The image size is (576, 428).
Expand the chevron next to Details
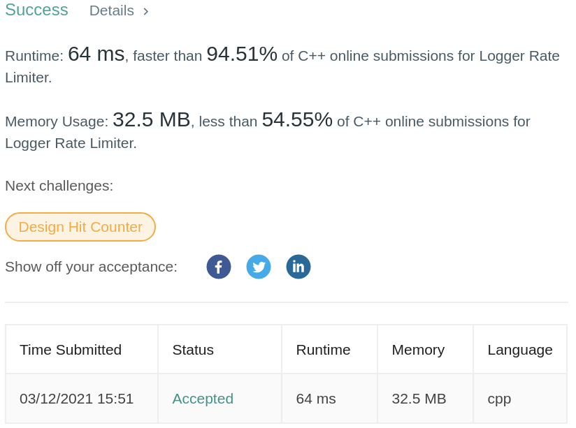click(x=146, y=11)
